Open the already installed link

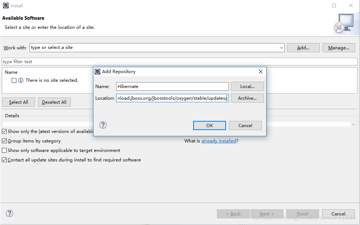pyautogui.click(x=219, y=141)
